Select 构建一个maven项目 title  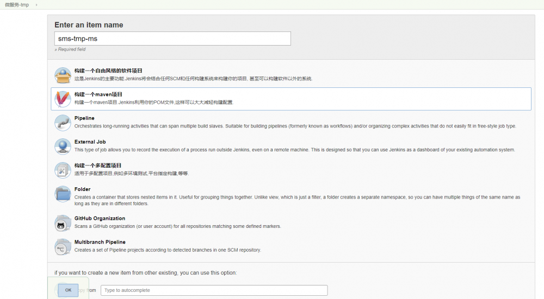tap(98, 94)
